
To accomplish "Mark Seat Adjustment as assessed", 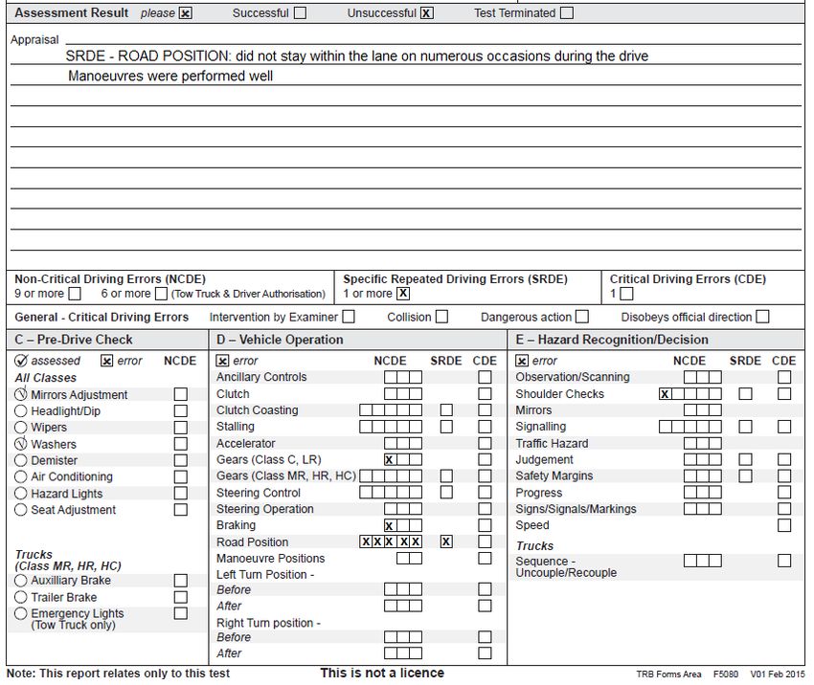I will point(21,510).
